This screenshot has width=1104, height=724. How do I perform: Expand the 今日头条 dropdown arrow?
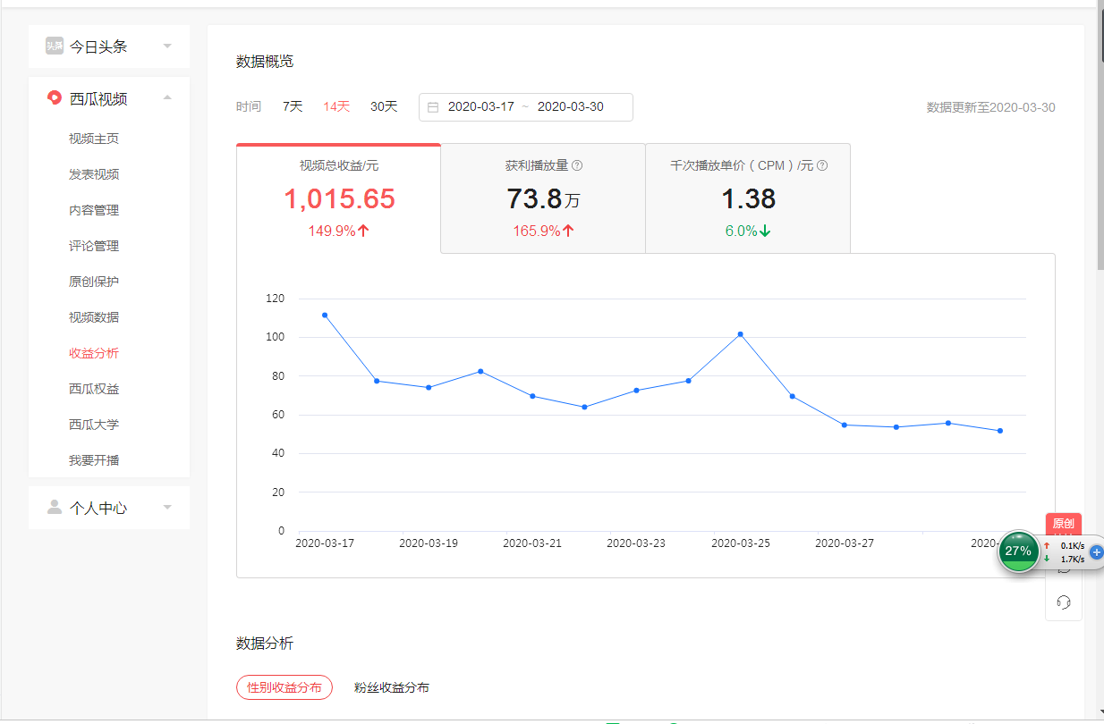[167, 46]
